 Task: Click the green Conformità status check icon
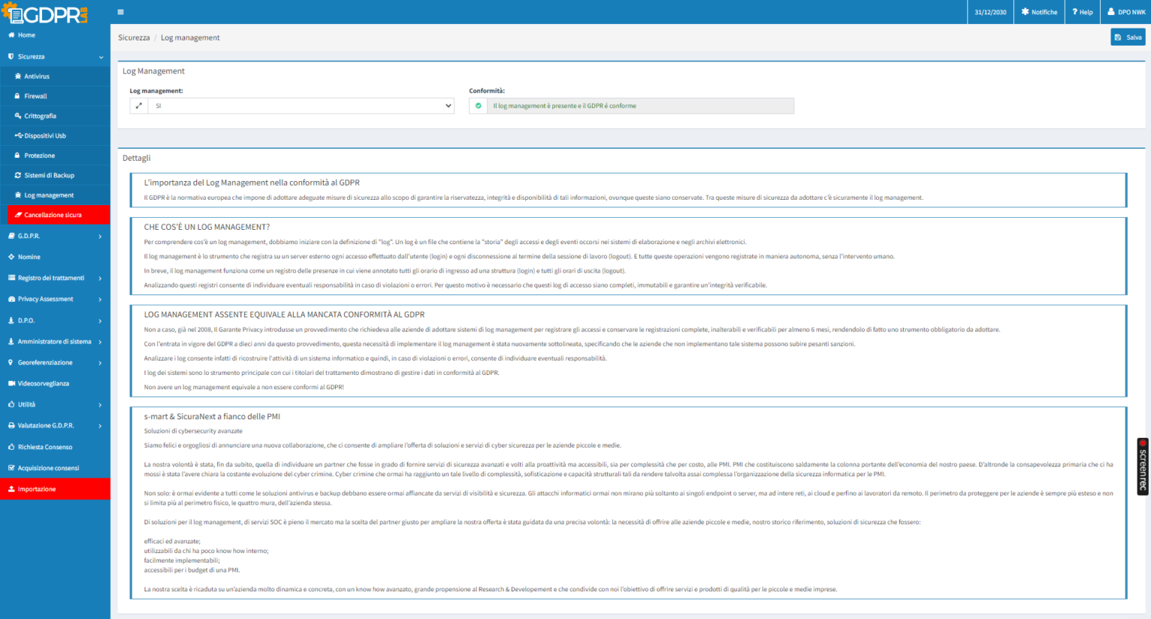coord(478,106)
